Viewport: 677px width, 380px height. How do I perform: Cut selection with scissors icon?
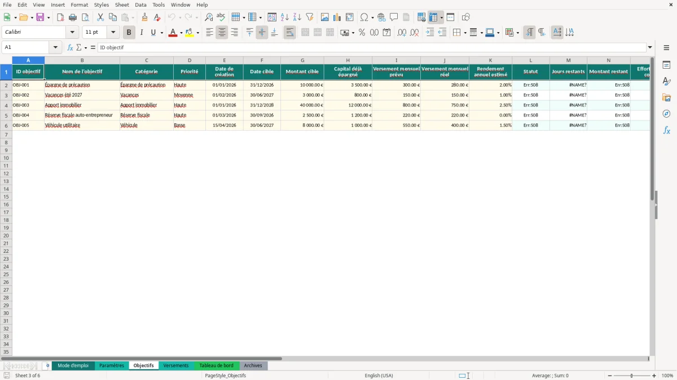(100, 17)
